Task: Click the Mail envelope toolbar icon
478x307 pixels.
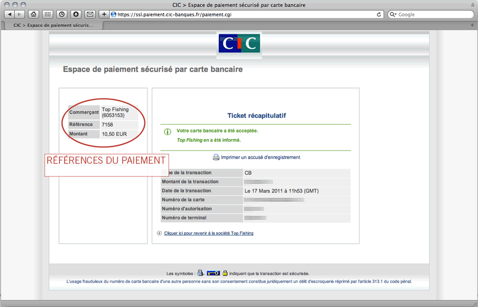Action: click(x=90, y=14)
